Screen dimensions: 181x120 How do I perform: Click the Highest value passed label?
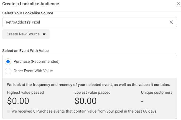[x=25, y=92]
